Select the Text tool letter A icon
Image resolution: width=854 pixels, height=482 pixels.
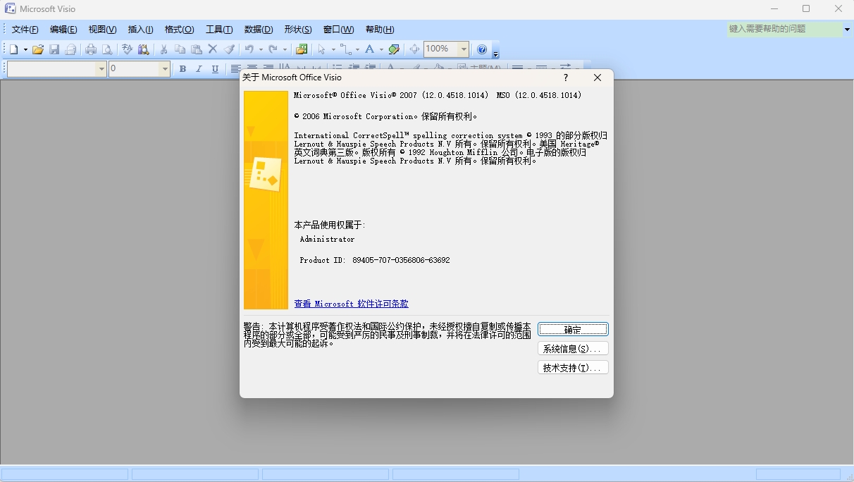tap(369, 49)
